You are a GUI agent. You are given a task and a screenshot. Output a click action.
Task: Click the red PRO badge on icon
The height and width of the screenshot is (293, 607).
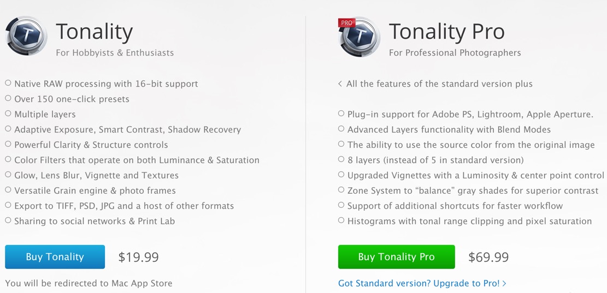pos(346,23)
